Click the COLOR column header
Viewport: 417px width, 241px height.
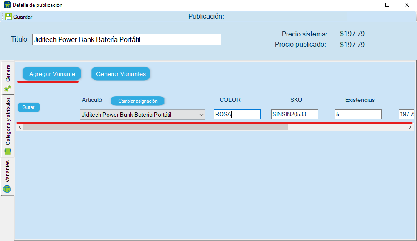[x=230, y=100]
